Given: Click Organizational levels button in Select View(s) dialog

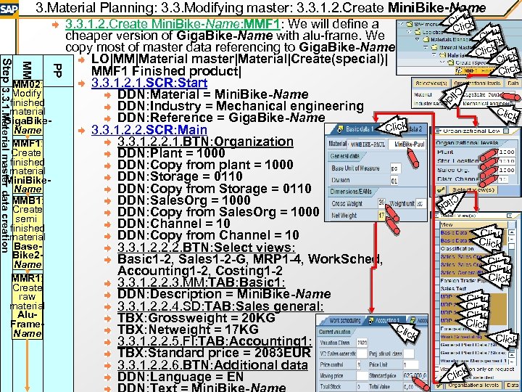Looking at the screenshot, I should coord(473,385).
